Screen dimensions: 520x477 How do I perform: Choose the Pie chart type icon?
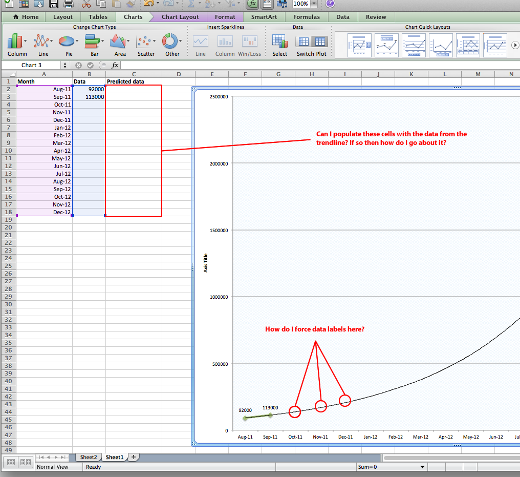[x=67, y=41]
